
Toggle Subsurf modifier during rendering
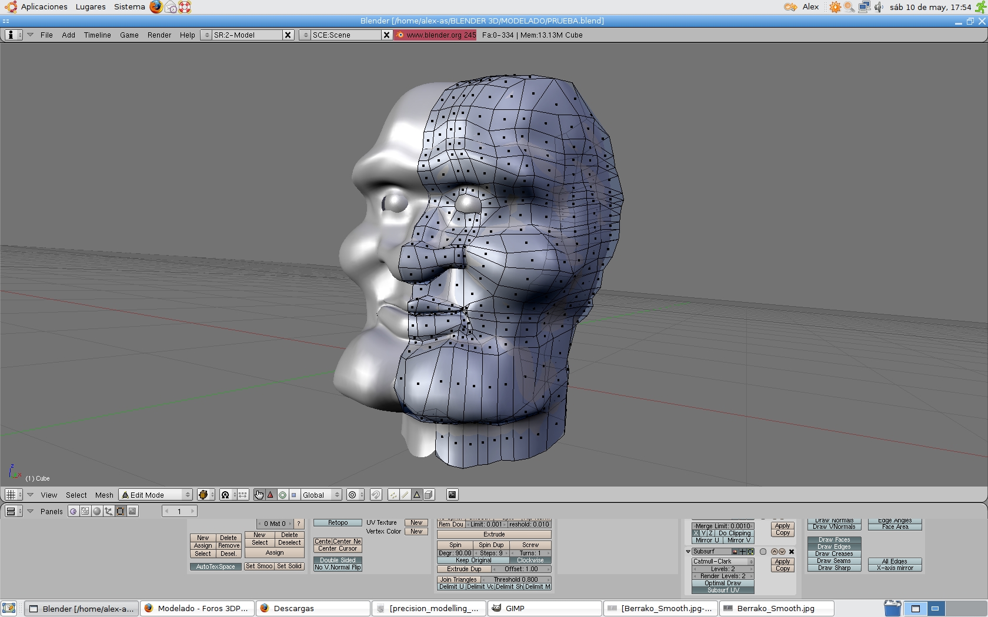[735, 552]
